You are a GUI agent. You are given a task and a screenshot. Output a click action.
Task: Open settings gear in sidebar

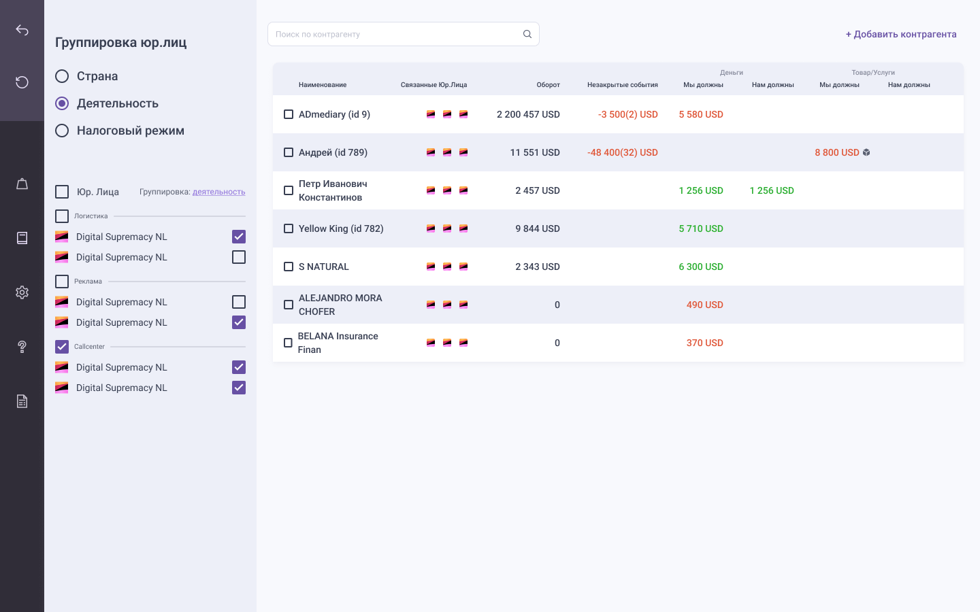pos(22,292)
